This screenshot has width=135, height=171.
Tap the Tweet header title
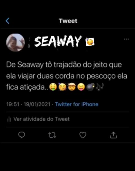pyautogui.click(x=68, y=21)
